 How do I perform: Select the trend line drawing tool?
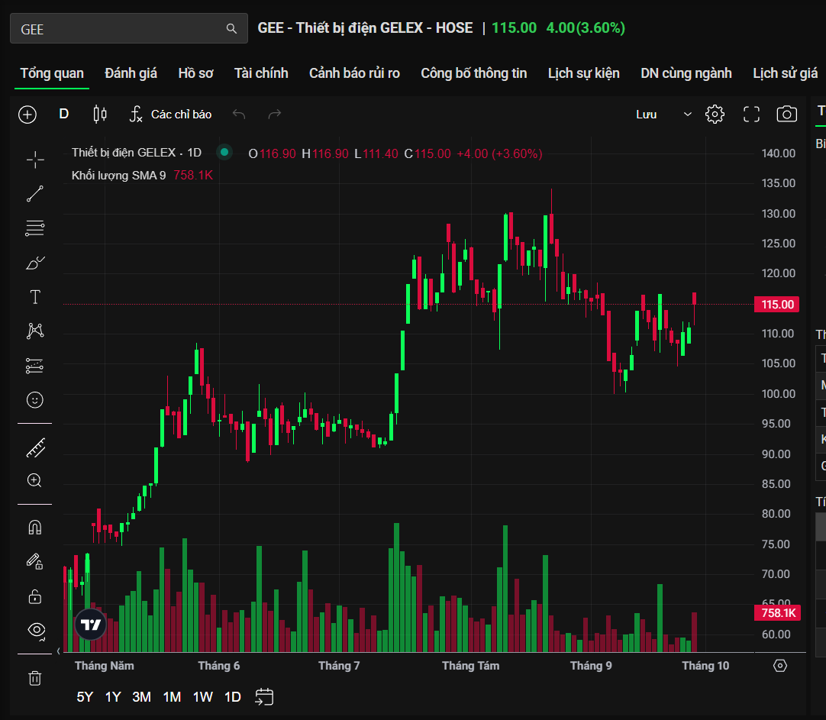coord(35,194)
